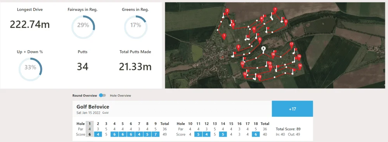The image size is (388, 142).
Task: Click the white X marker on map
Action: click(263, 49)
